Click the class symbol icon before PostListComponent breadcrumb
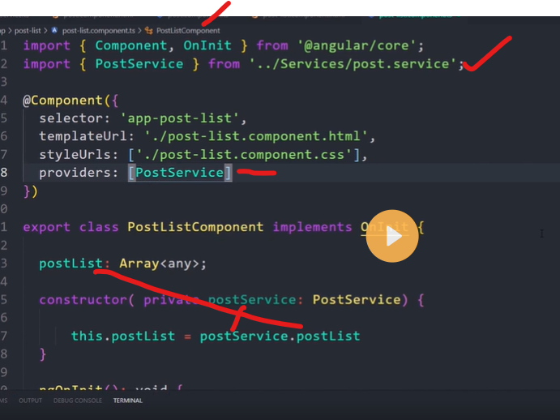Viewport: 560px width, 420px height. pos(151,30)
